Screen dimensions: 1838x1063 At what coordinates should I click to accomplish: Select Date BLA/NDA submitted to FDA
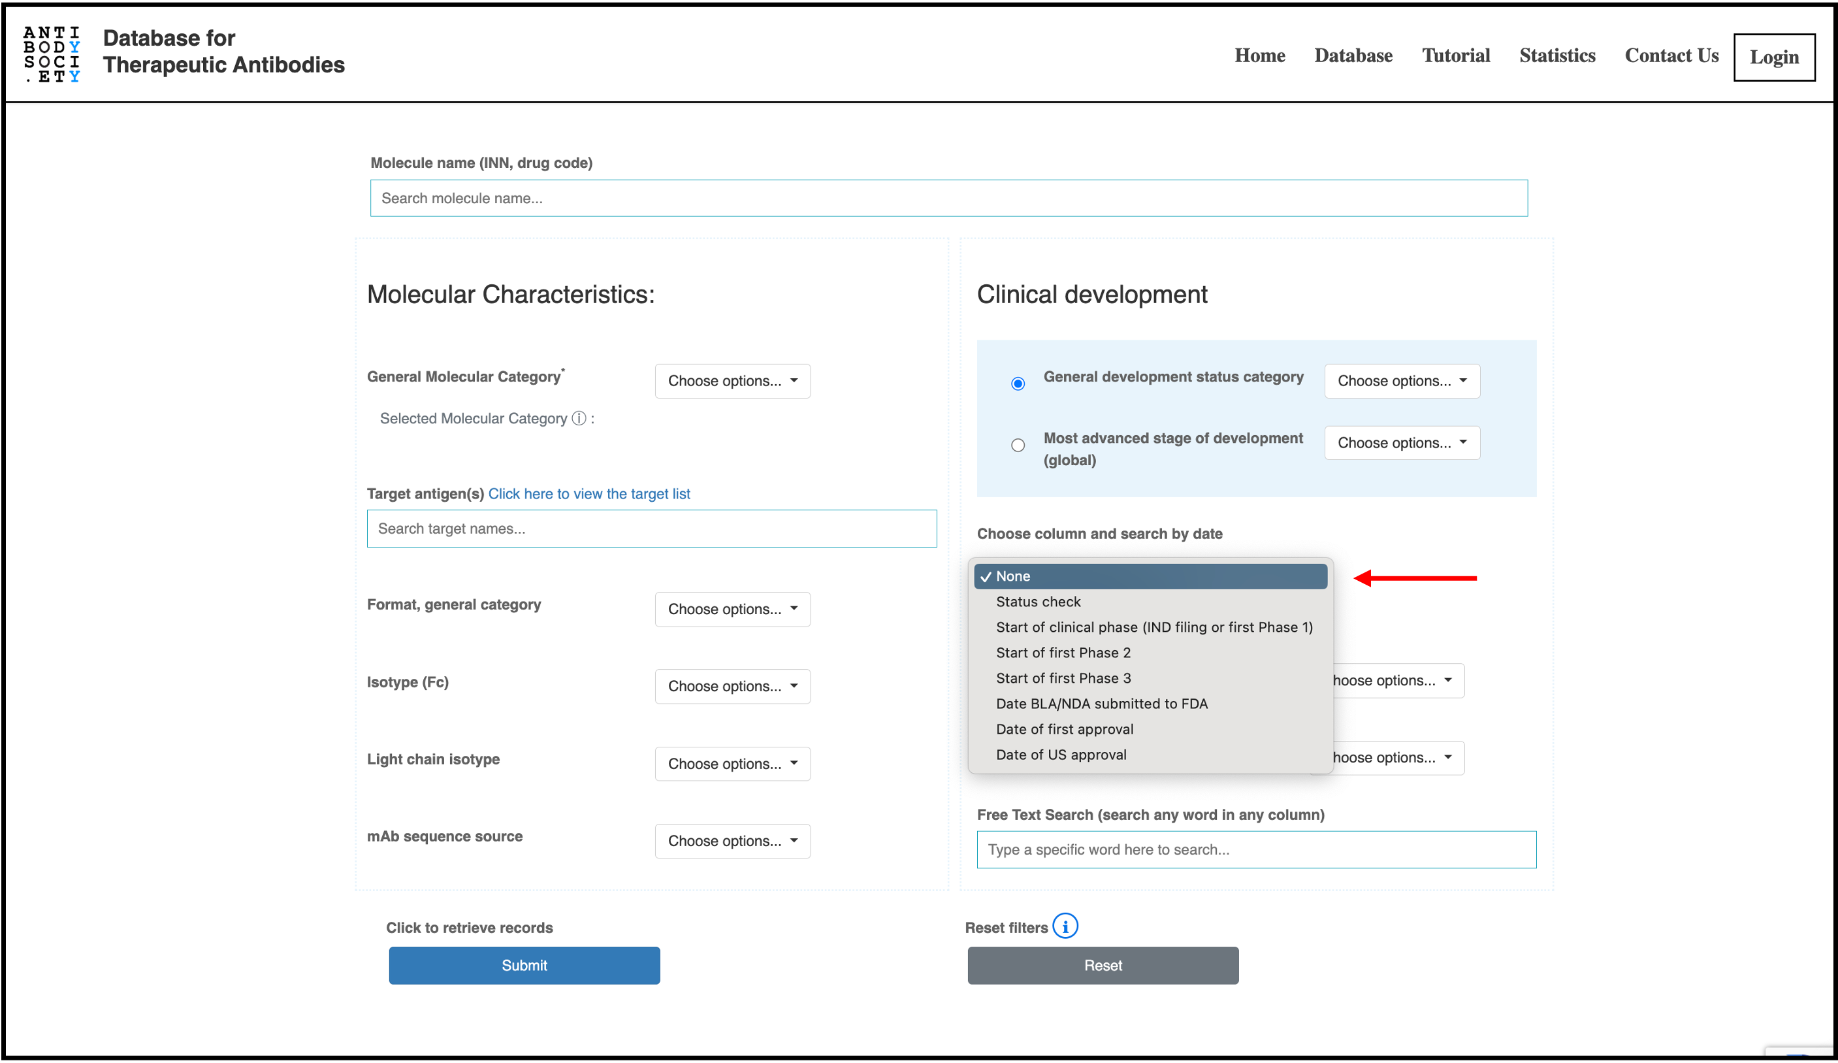coord(1101,703)
